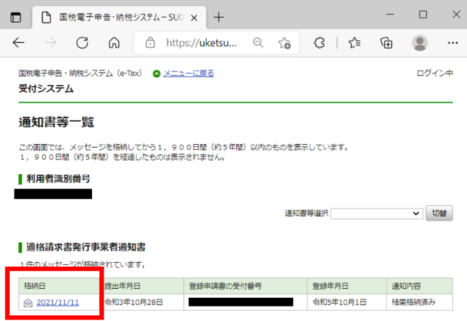Viewport: 467px width, 321px height.
Task: Click the address bar URL field
Action: (x=202, y=43)
